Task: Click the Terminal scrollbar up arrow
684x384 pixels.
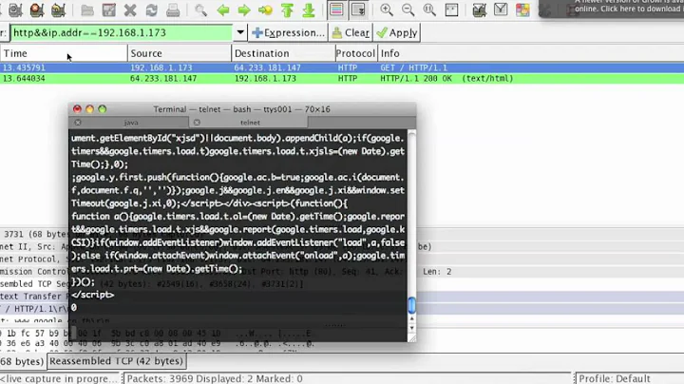Action: pyautogui.click(x=411, y=319)
